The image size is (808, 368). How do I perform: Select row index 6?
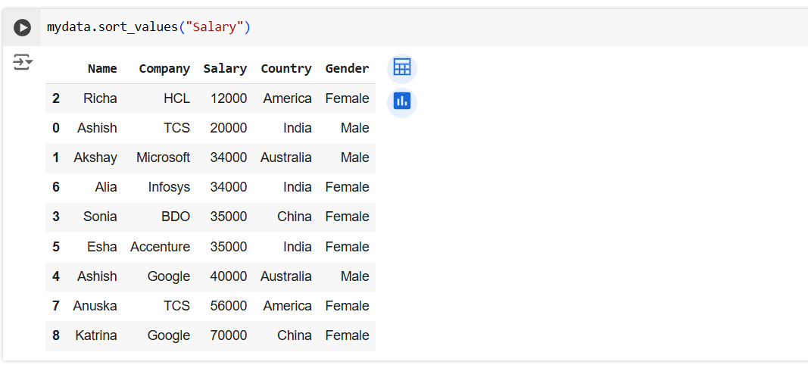coord(56,187)
